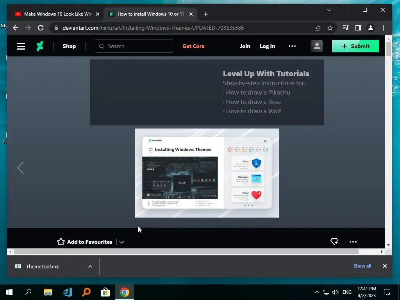Open the clock showing 12:41 PM
400x300 pixels.
366,292
